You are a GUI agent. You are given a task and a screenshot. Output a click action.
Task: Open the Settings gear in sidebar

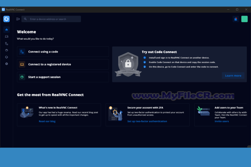(x=7, y=64)
